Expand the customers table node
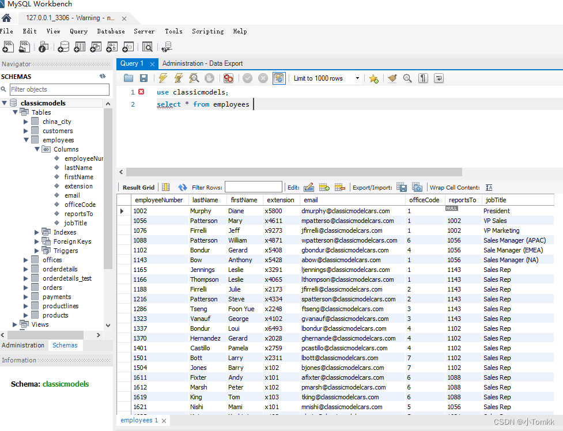Image resolution: width=563 pixels, height=431 pixels. 26,131
